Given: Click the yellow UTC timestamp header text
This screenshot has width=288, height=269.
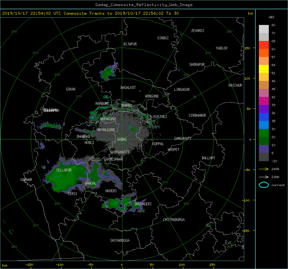Looking at the screenshot, I should 90,13.
